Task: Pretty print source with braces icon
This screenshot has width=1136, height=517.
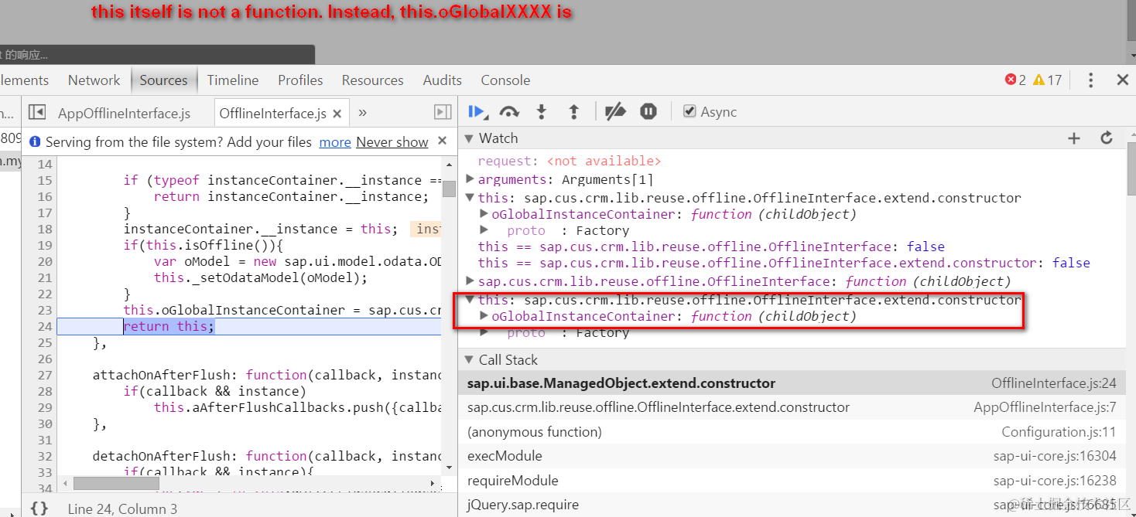Action: 39,508
